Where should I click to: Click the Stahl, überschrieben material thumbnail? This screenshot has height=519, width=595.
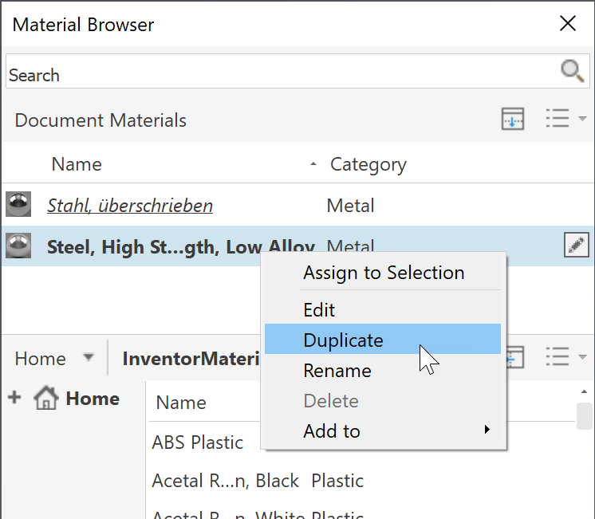(x=18, y=204)
